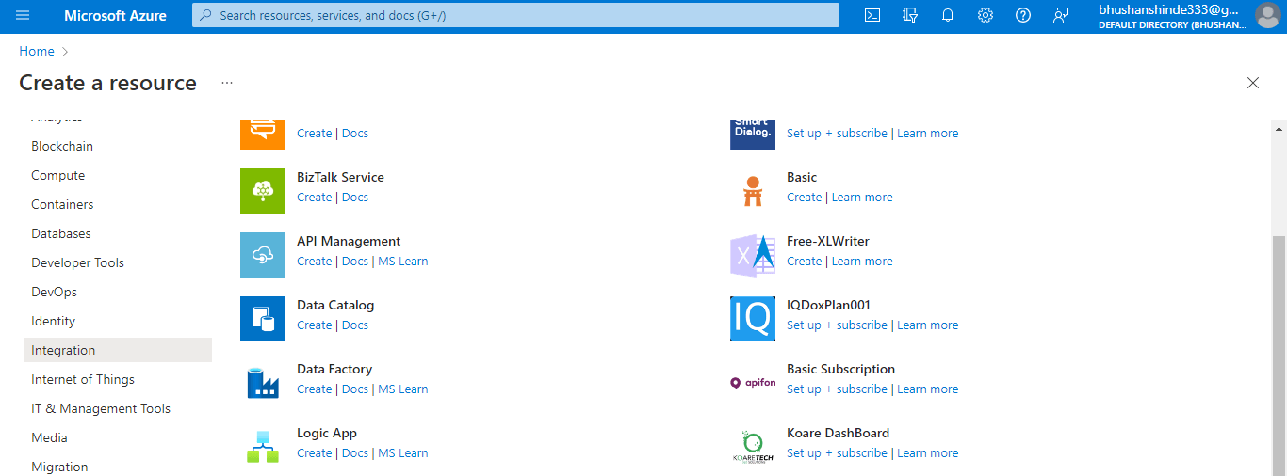This screenshot has width=1287, height=476.
Task: Click the Microsoft Azure brand title
Action: tap(115, 15)
